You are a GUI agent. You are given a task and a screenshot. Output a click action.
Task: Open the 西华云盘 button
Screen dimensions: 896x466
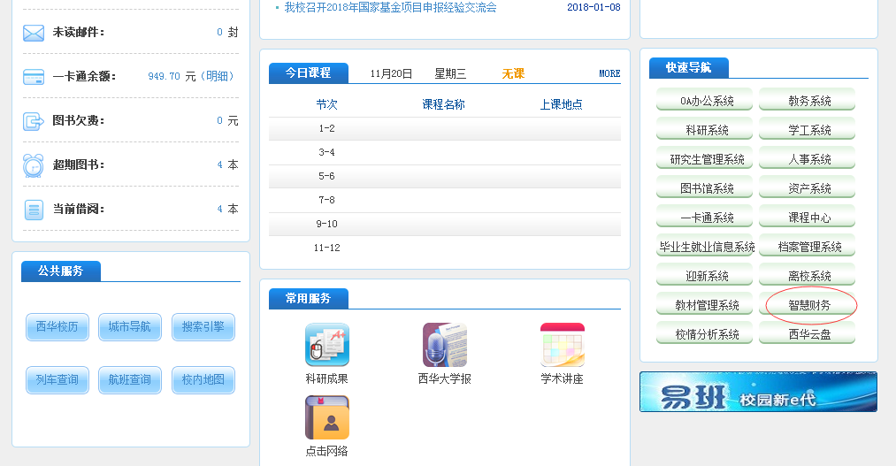click(808, 335)
